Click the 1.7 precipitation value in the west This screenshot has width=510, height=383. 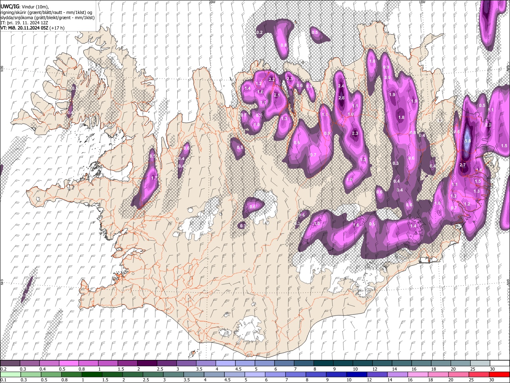(x=155, y=178)
